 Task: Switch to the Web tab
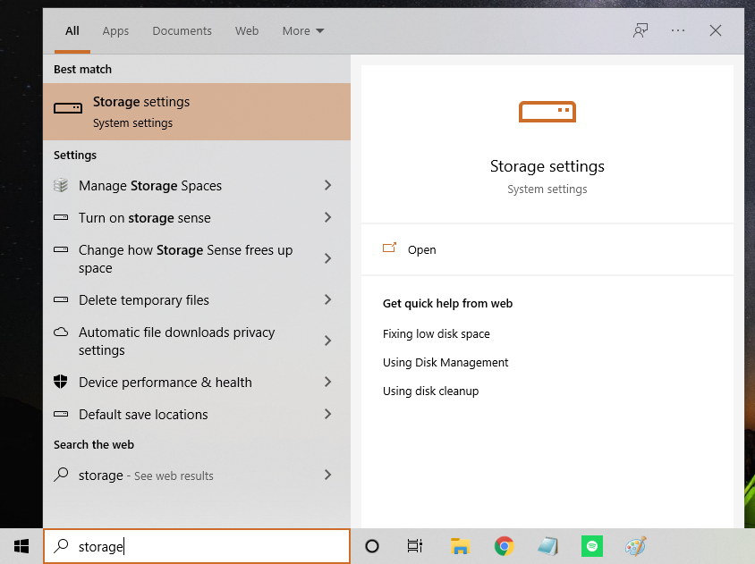(247, 30)
